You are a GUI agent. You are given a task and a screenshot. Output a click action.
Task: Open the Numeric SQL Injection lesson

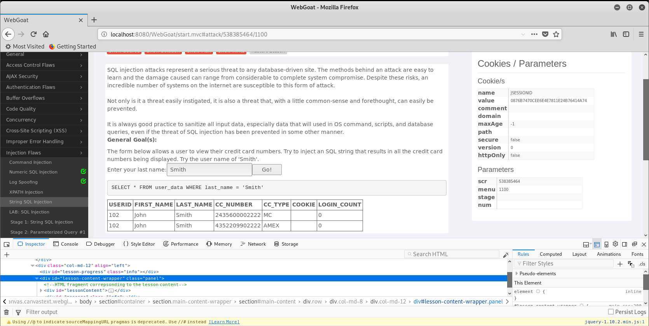click(x=33, y=172)
